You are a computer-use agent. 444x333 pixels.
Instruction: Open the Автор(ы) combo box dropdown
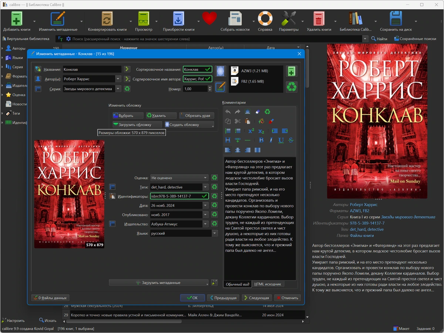(x=118, y=79)
